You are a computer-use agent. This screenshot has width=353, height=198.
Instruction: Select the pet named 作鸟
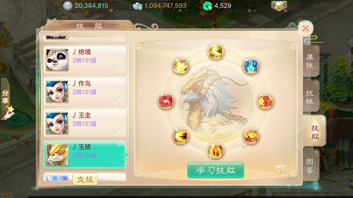85,91
